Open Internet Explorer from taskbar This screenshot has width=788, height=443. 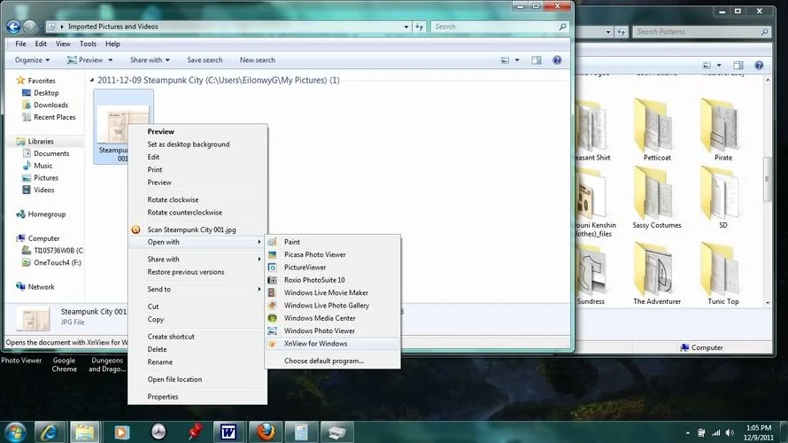[49, 432]
